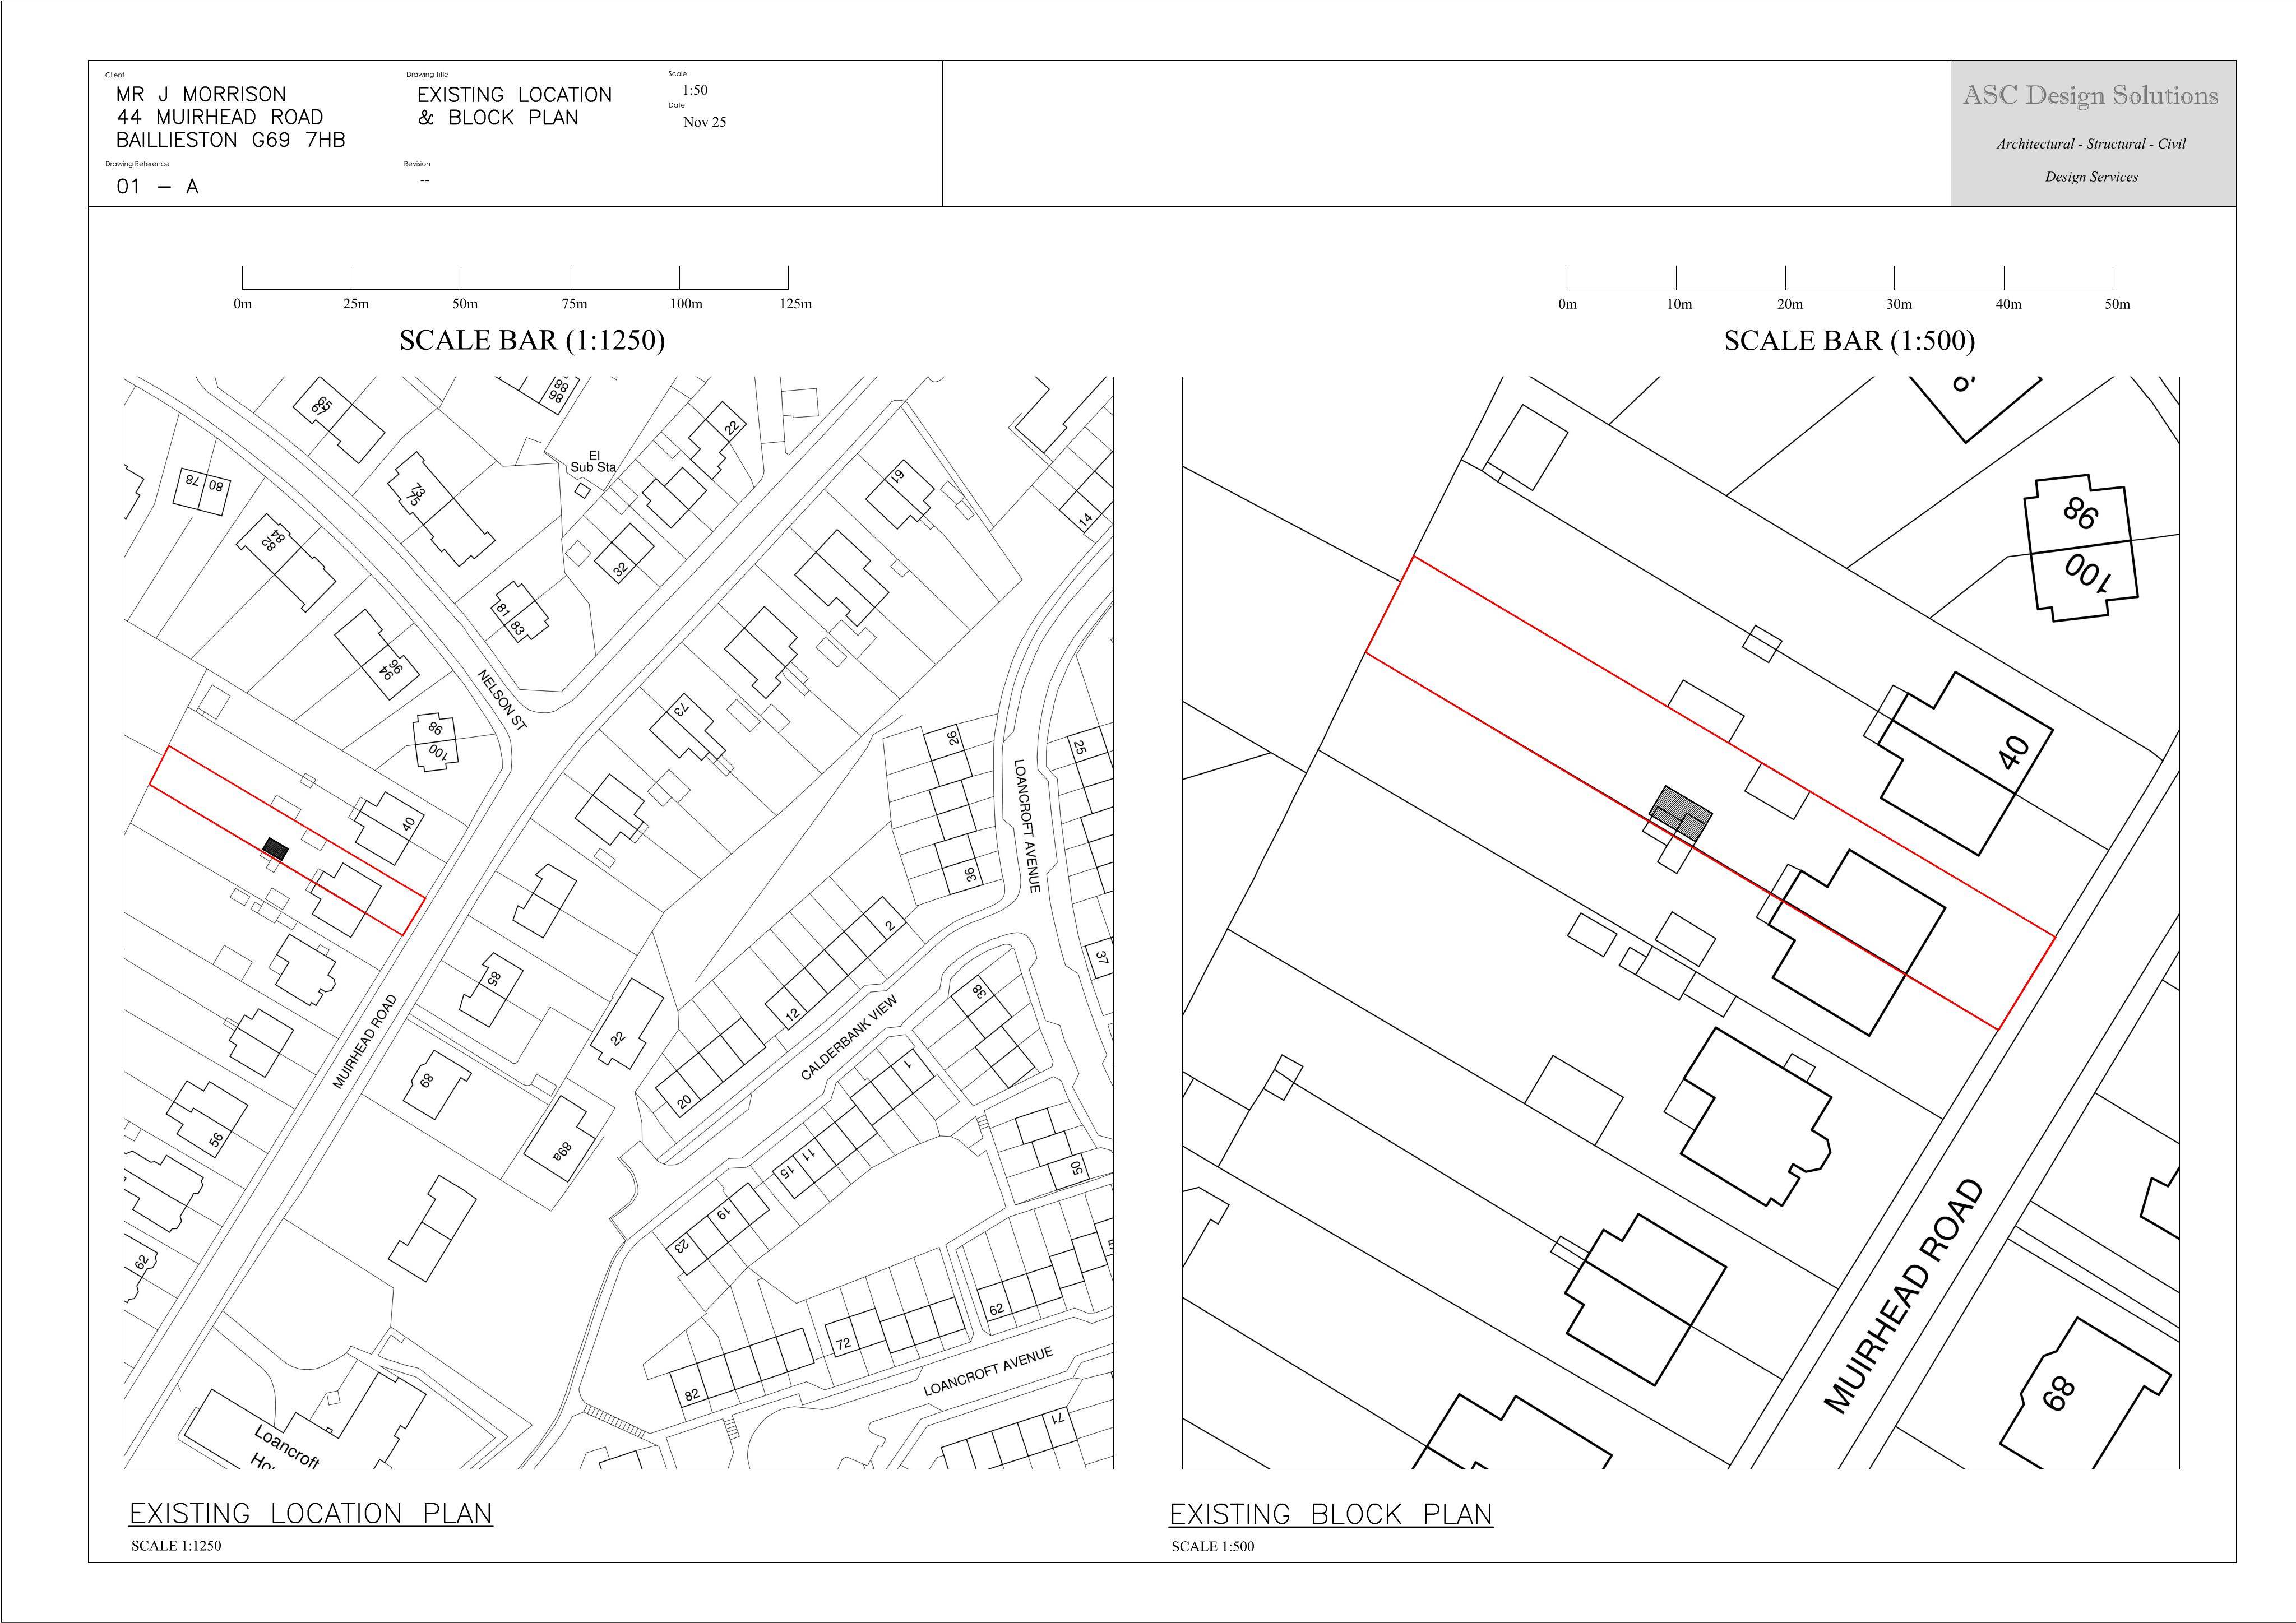The height and width of the screenshot is (1623, 2296).
Task: Click the SCALE BAR (1:500) caption
Action: point(1850,341)
